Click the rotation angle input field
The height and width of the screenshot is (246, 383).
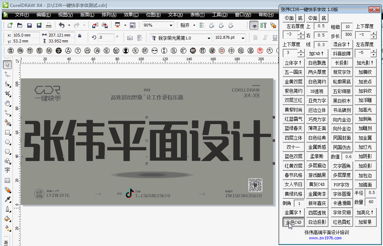click(x=106, y=38)
